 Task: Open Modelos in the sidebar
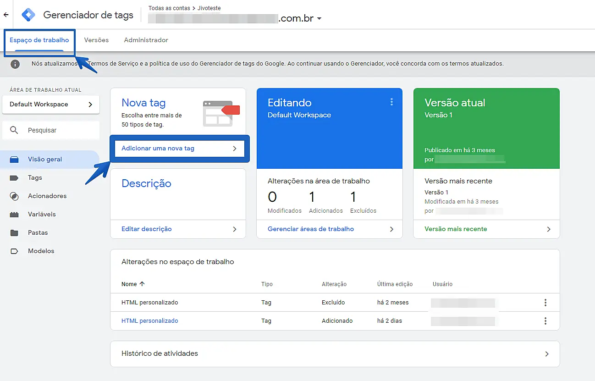click(41, 251)
